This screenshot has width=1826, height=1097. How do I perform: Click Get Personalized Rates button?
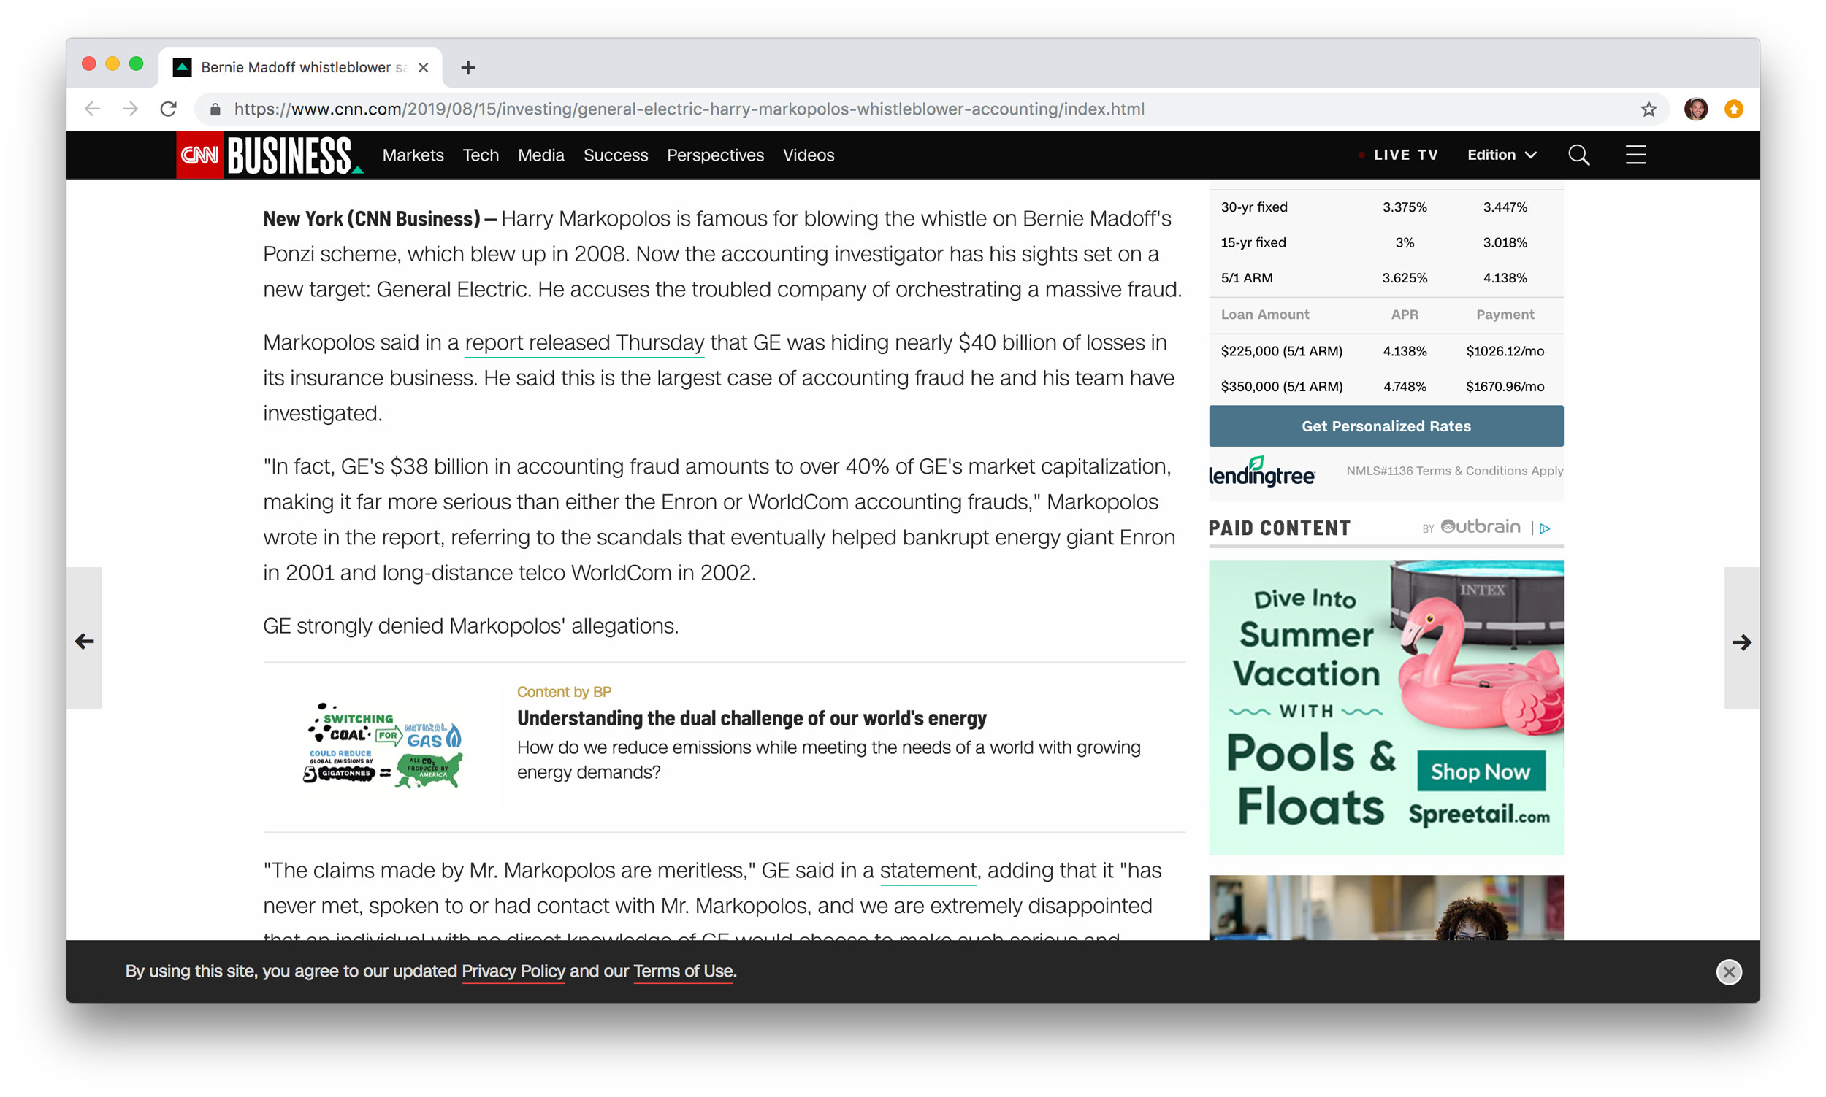pyautogui.click(x=1386, y=426)
